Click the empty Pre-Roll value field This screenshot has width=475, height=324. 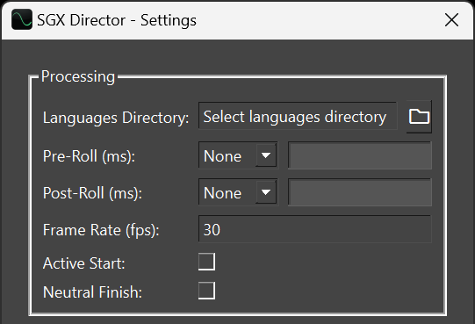click(360, 155)
